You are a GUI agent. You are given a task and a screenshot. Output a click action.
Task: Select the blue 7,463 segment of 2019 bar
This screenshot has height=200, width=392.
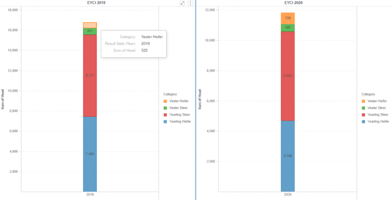point(90,154)
